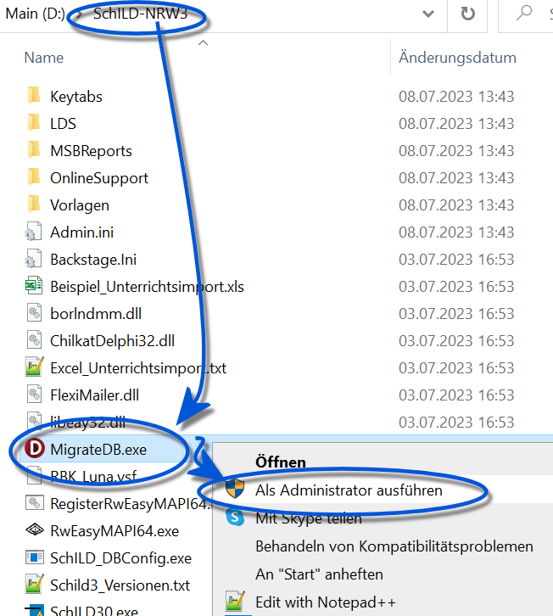Sort by the Name column header
553x616 pixels.
(43, 58)
